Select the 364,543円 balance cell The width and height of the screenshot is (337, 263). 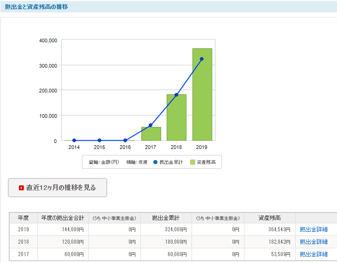click(269, 229)
